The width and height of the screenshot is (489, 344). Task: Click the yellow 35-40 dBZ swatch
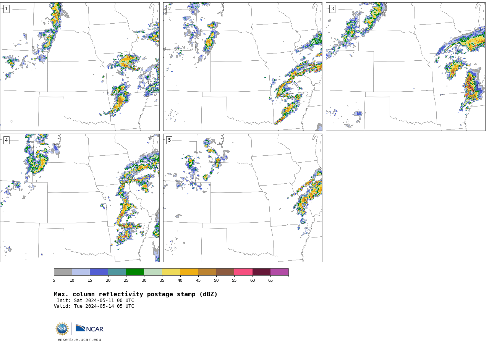tap(171, 272)
